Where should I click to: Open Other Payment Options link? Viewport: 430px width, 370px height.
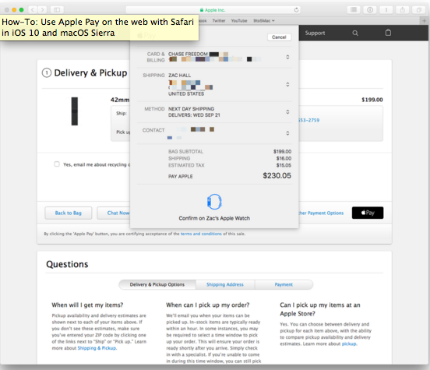pos(321,213)
